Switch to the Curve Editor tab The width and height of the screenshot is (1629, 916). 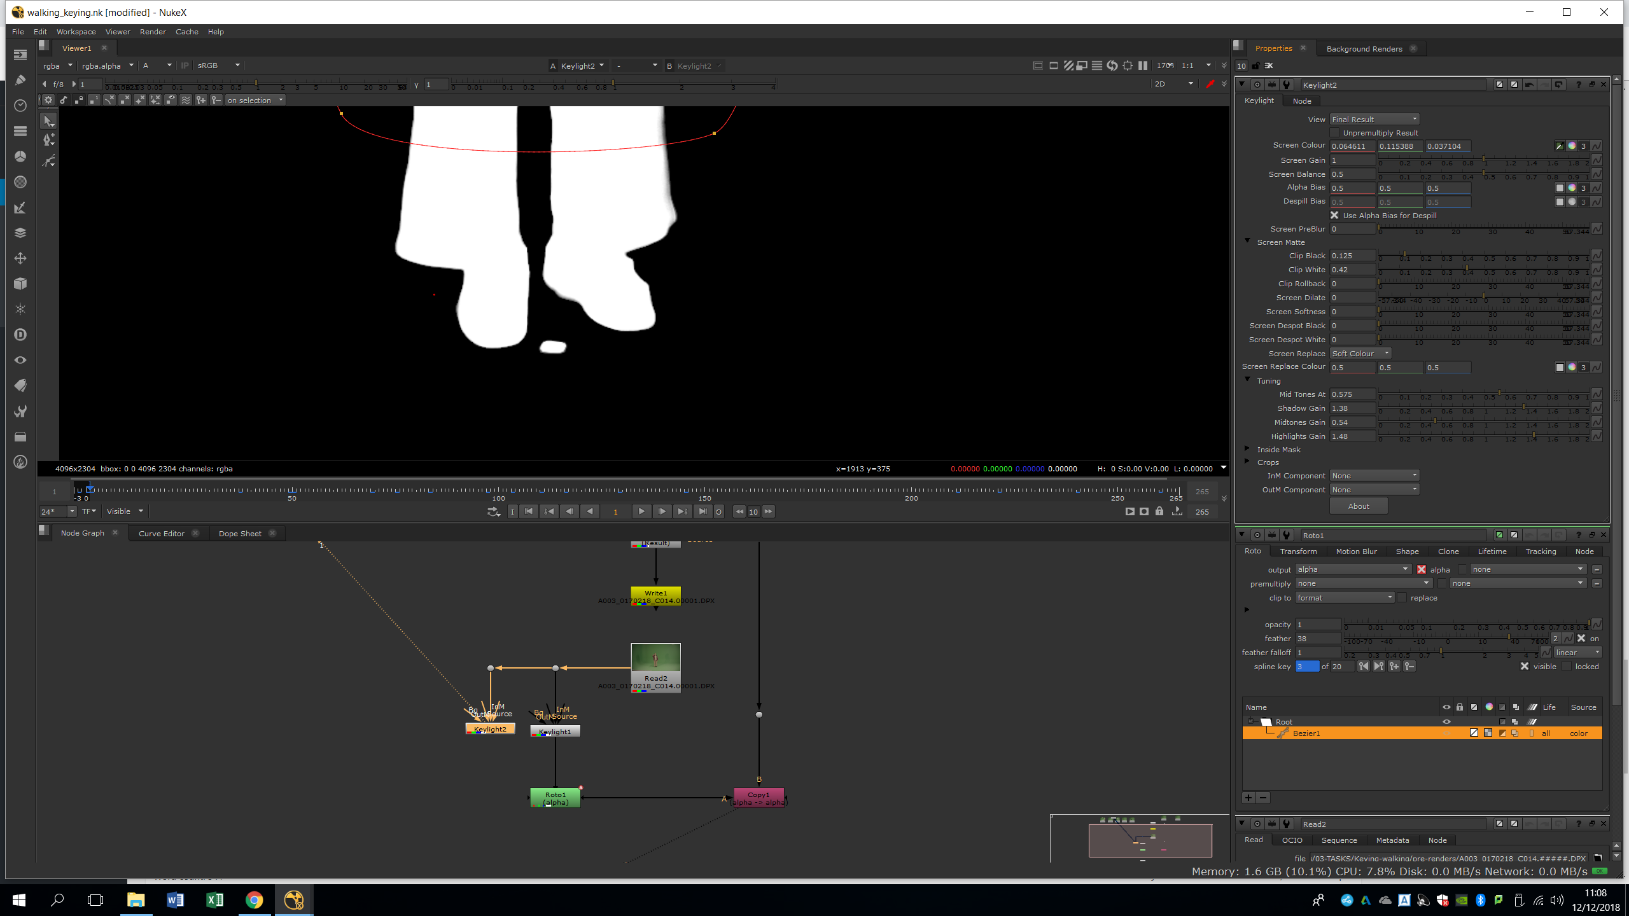click(162, 534)
